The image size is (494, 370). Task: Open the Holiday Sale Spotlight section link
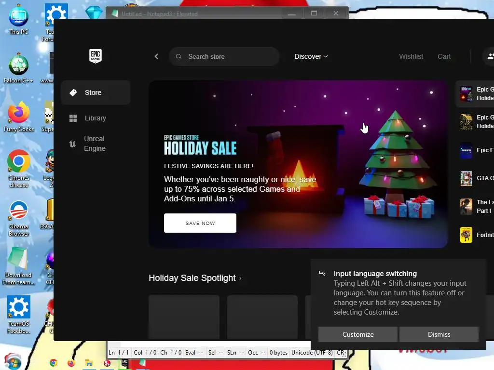click(x=195, y=278)
